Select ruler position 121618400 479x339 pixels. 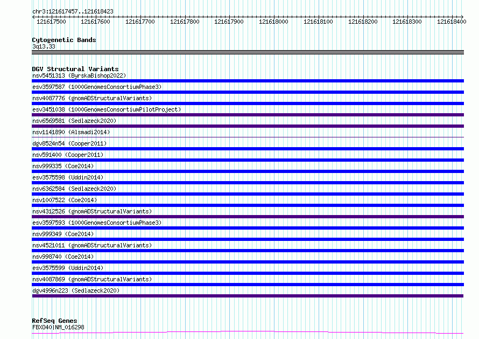(452, 22)
